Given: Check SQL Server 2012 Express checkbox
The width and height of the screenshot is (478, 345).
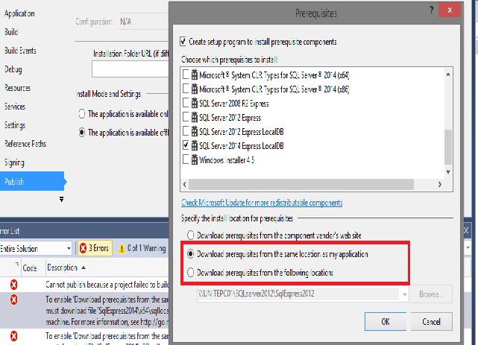Looking at the screenshot, I should point(186,117).
